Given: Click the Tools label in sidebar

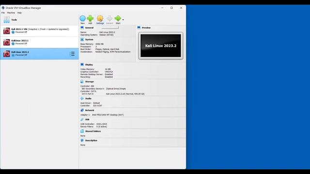Looking at the screenshot, I should (14, 20).
